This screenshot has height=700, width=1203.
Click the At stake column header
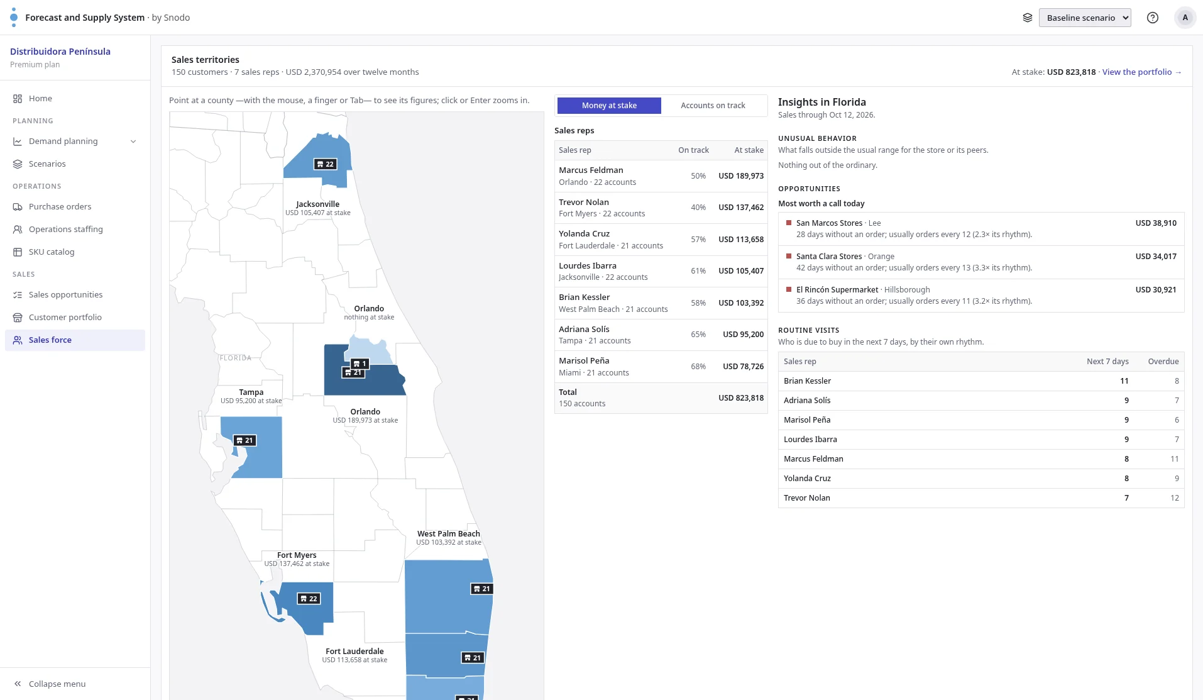click(x=749, y=150)
